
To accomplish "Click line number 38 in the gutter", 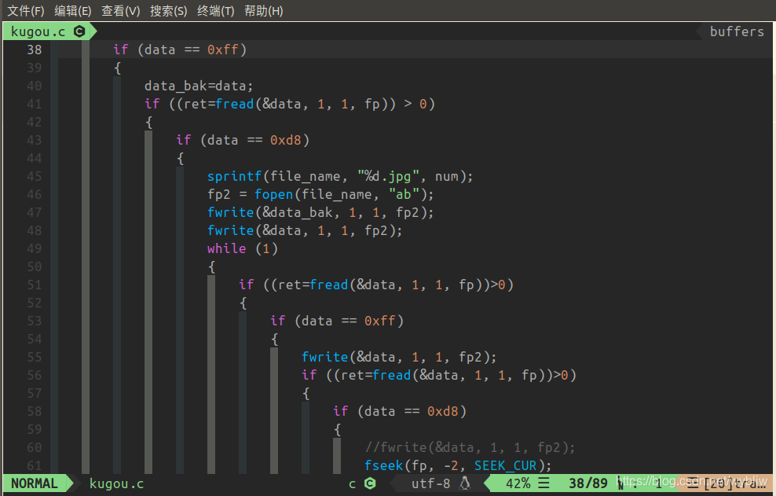I will pyautogui.click(x=34, y=50).
